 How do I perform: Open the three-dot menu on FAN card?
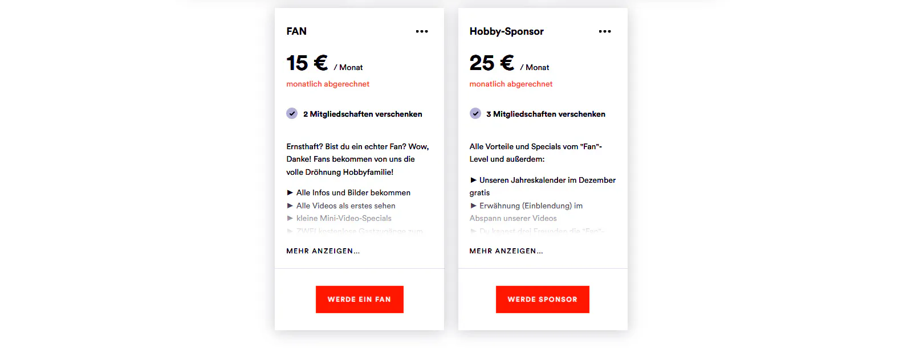tap(422, 31)
